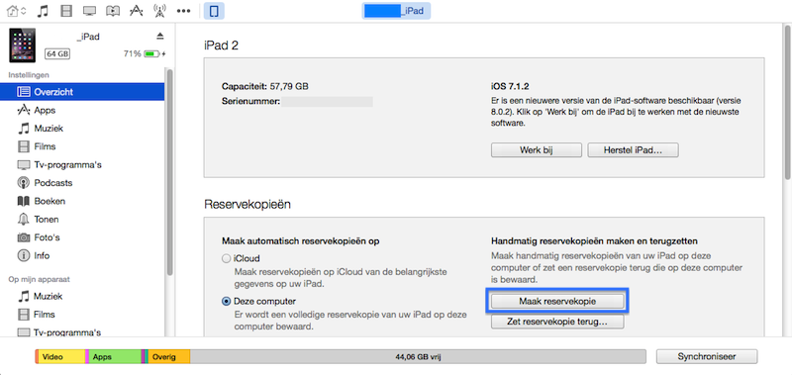792x375 pixels.
Task: Click the Podcasts broadcast icon in sidebar
Action: (x=23, y=183)
